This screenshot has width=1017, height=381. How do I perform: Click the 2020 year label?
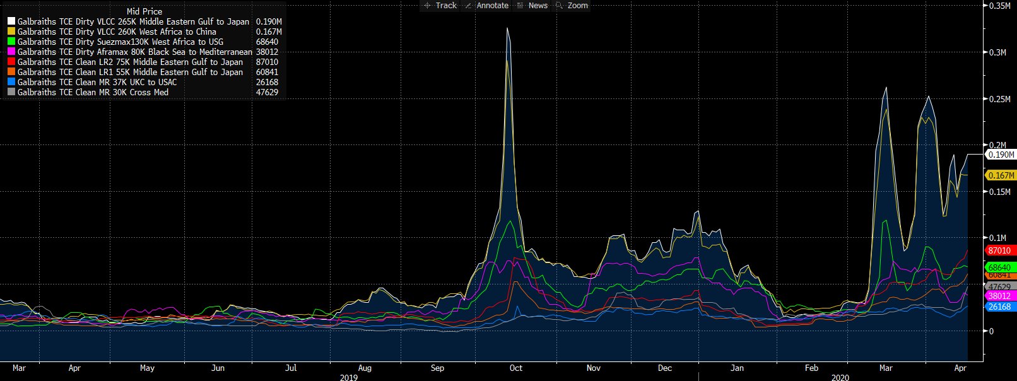[840, 377]
